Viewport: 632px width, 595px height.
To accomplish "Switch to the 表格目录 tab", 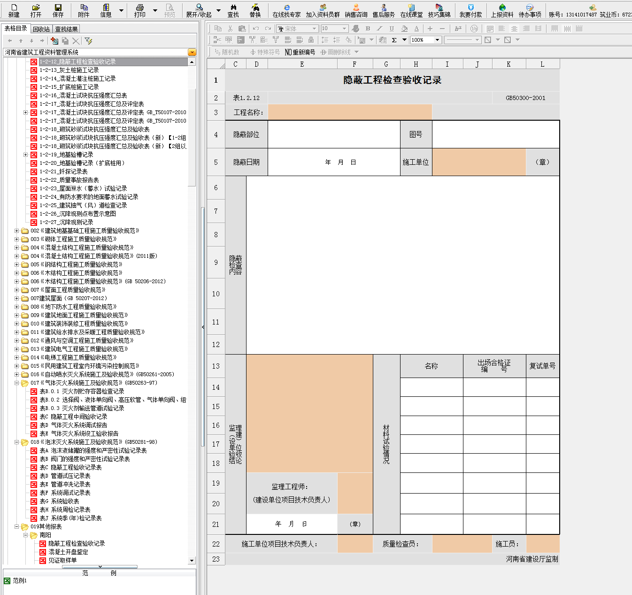I will [x=16, y=29].
